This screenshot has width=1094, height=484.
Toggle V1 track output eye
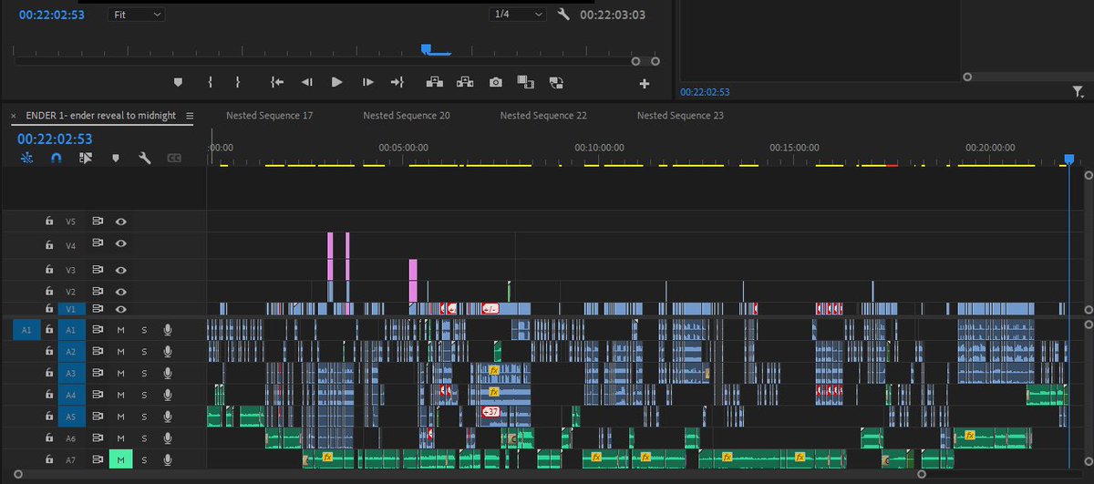(120, 309)
